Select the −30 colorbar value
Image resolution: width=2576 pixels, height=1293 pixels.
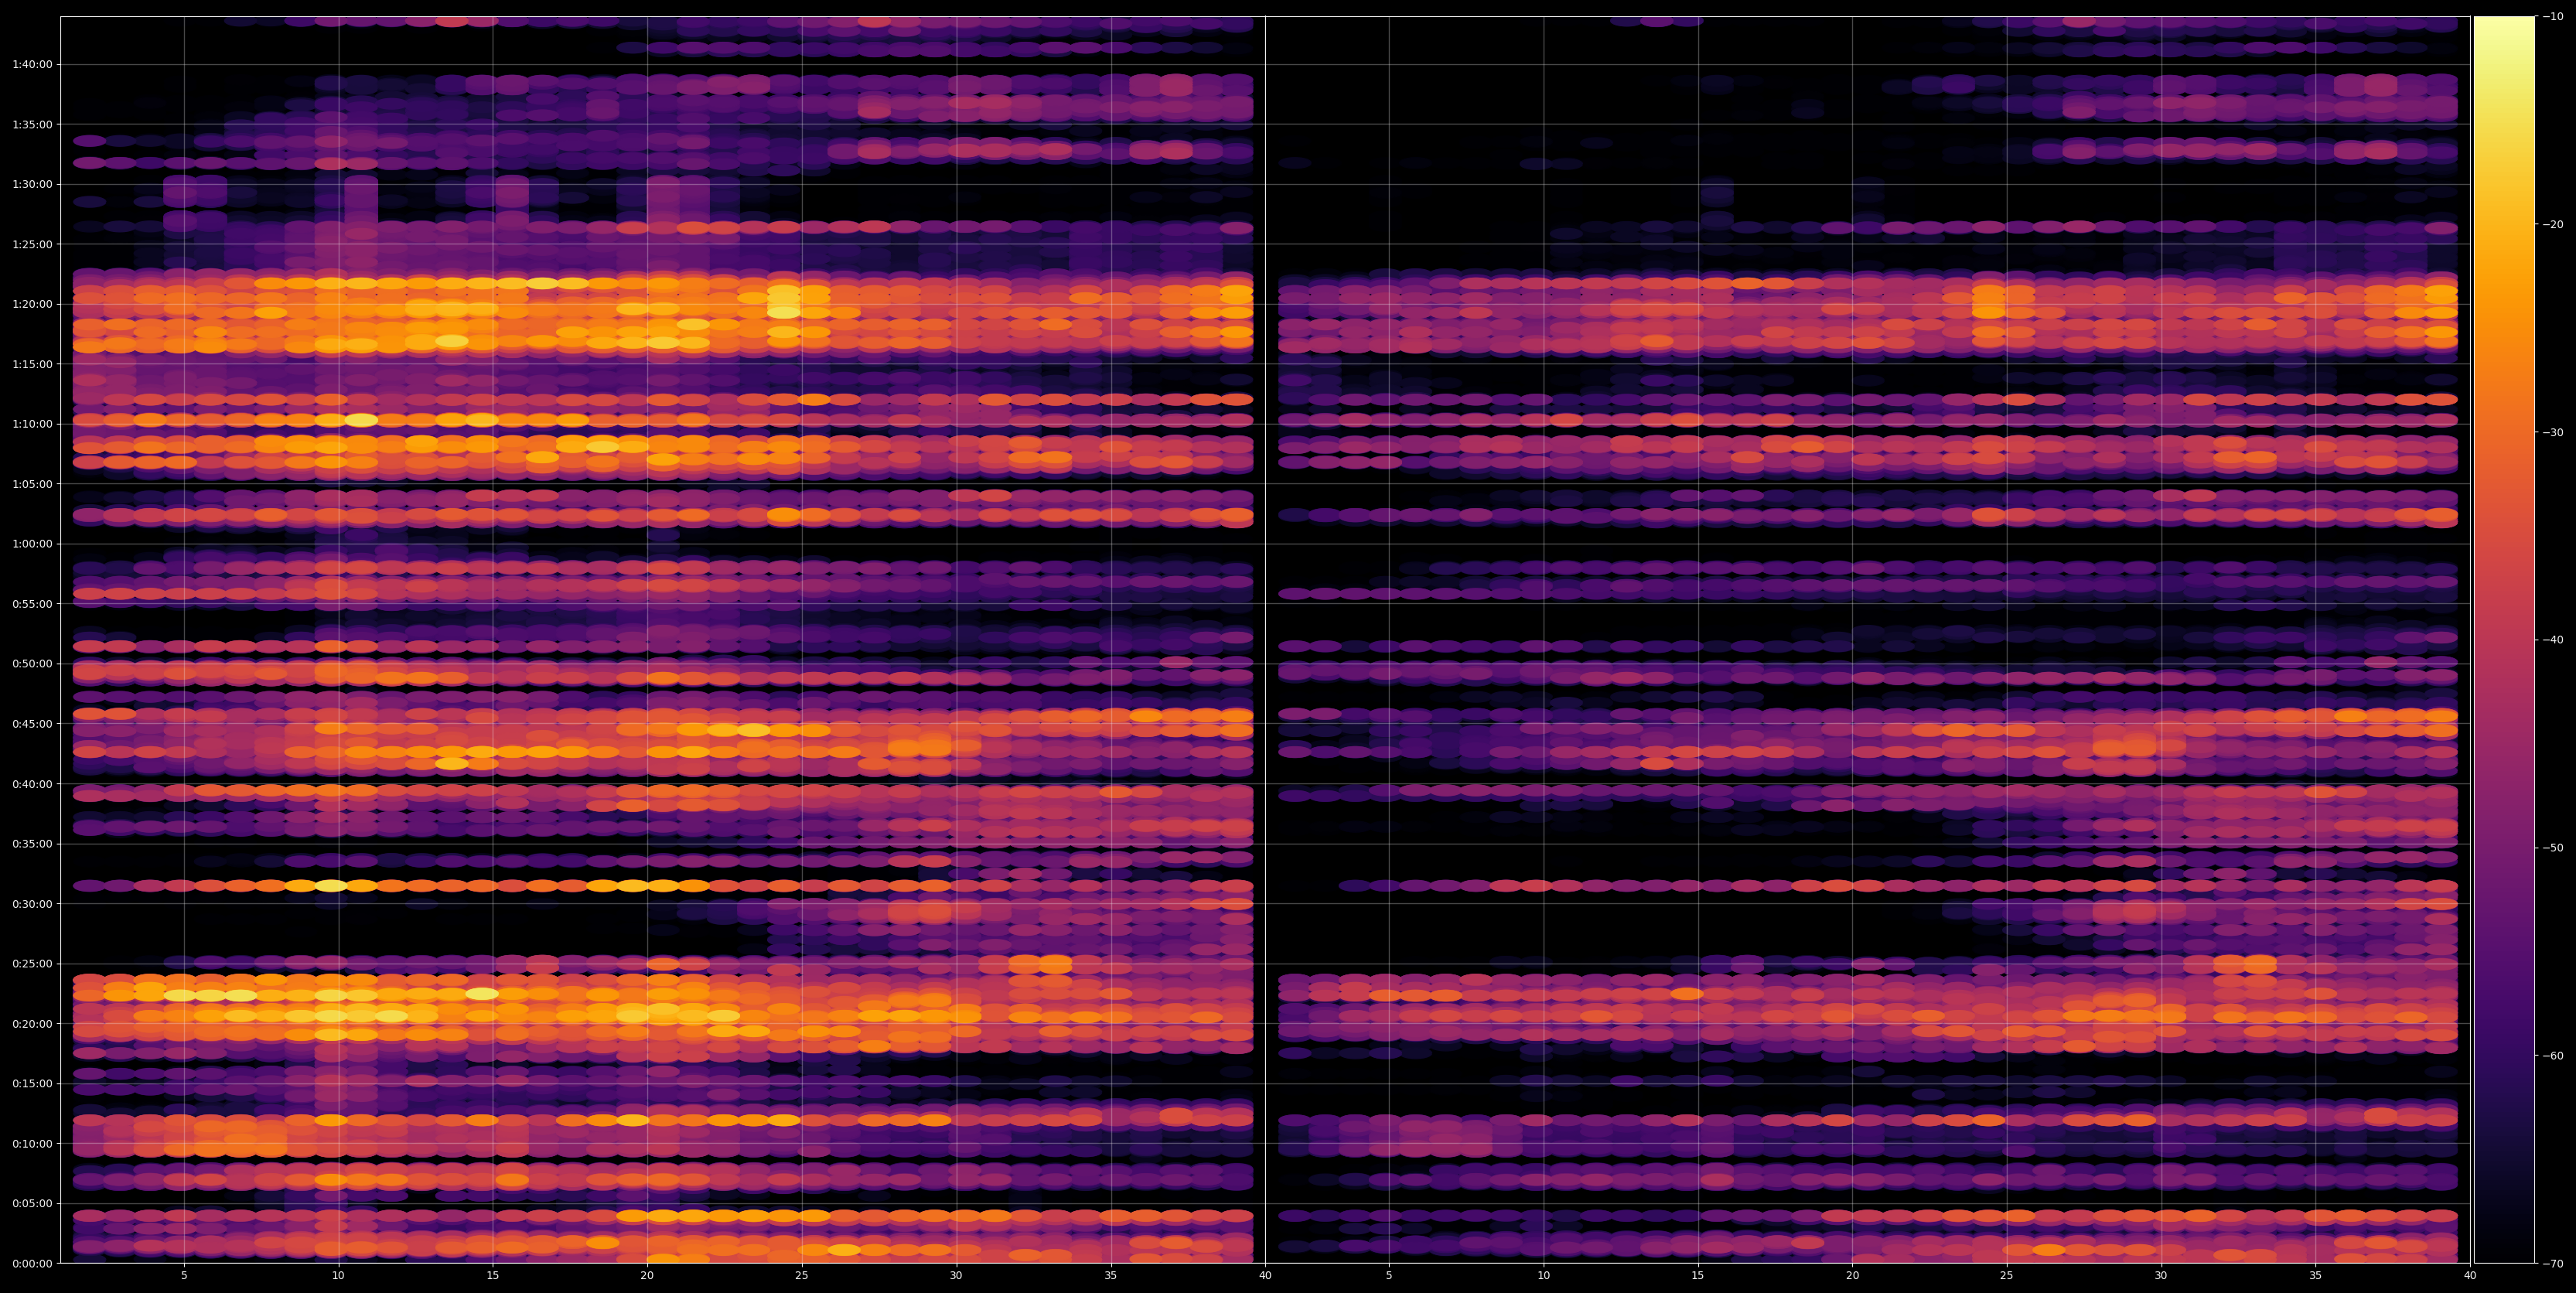coord(2553,432)
